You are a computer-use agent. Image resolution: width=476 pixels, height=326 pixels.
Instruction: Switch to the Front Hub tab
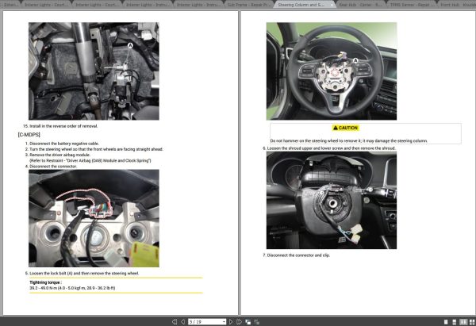(457, 5)
